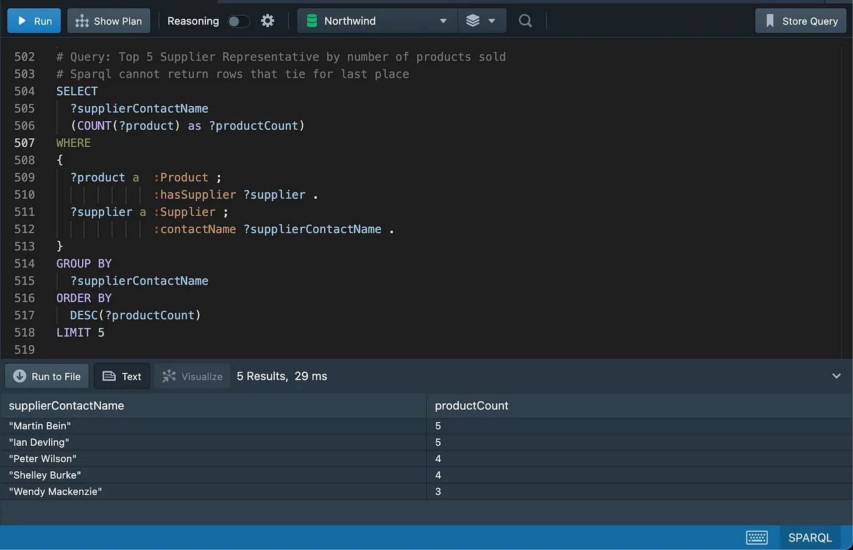Click the download icon on Run to File

(x=19, y=376)
